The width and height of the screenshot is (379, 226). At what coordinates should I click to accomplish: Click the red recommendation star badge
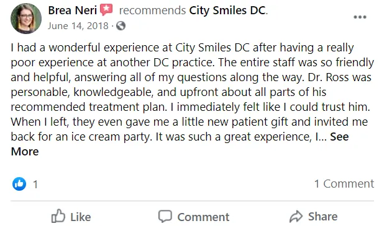coord(107,10)
